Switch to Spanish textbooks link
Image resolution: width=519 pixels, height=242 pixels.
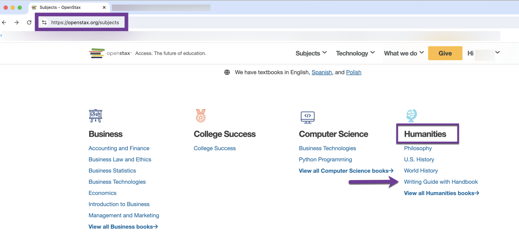pyautogui.click(x=322, y=72)
